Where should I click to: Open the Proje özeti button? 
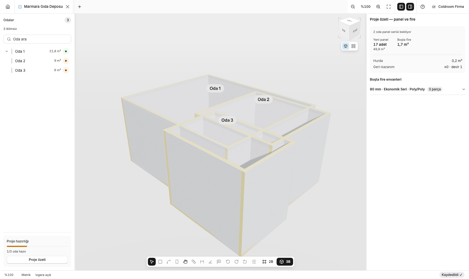click(x=37, y=260)
